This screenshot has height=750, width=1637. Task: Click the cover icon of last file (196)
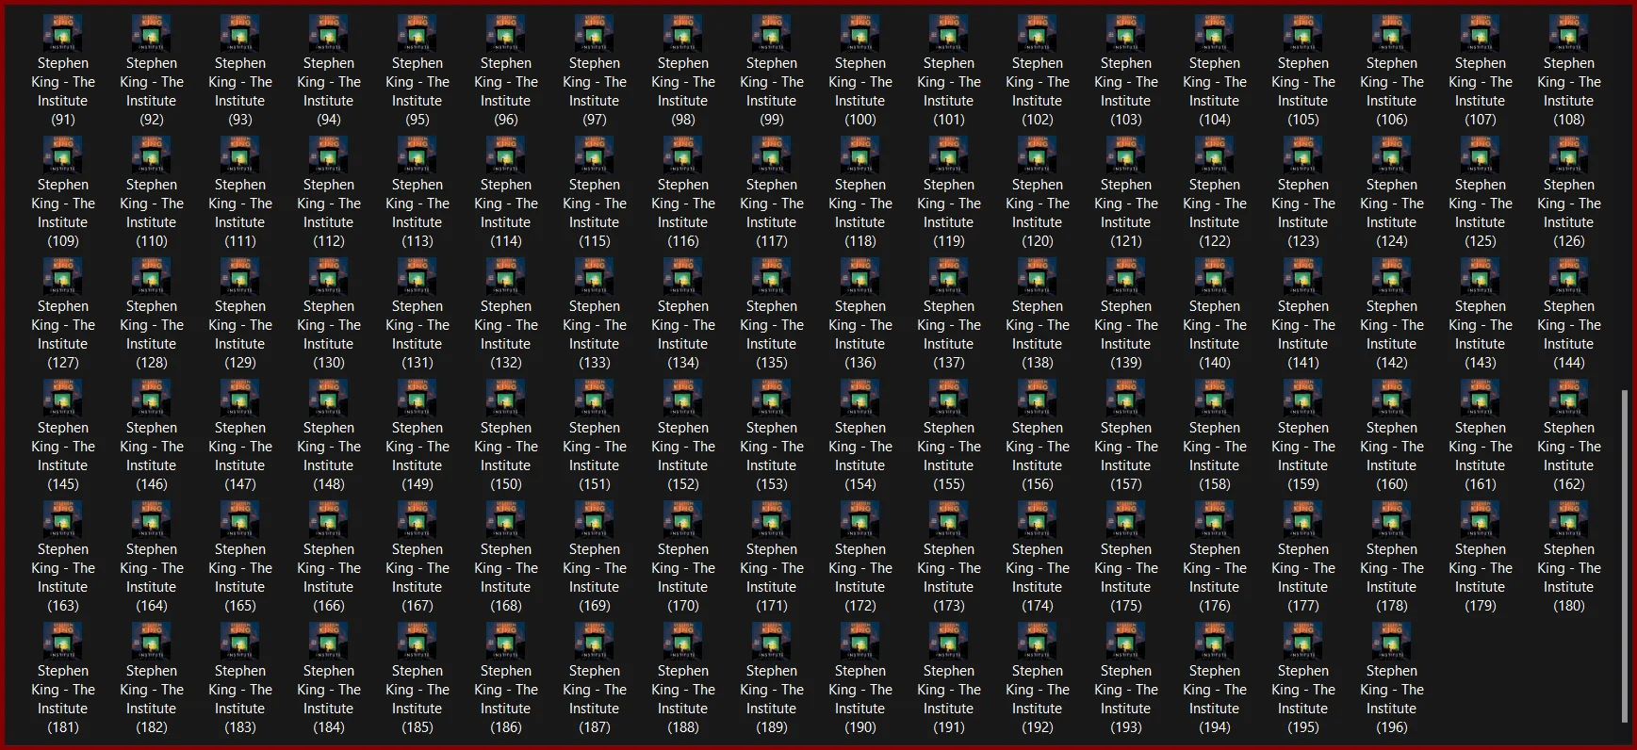pos(1392,642)
